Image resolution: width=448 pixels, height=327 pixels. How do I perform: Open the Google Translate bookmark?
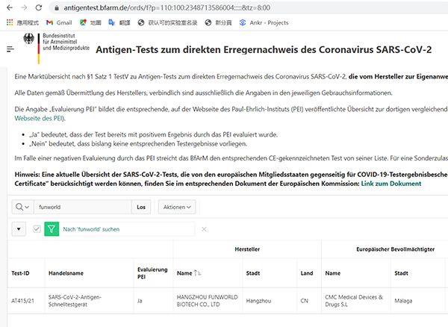[119, 22]
